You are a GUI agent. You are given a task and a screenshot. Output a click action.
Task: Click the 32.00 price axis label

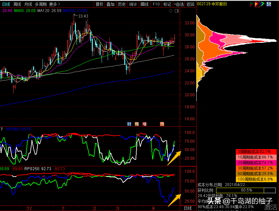(x=189, y=23)
